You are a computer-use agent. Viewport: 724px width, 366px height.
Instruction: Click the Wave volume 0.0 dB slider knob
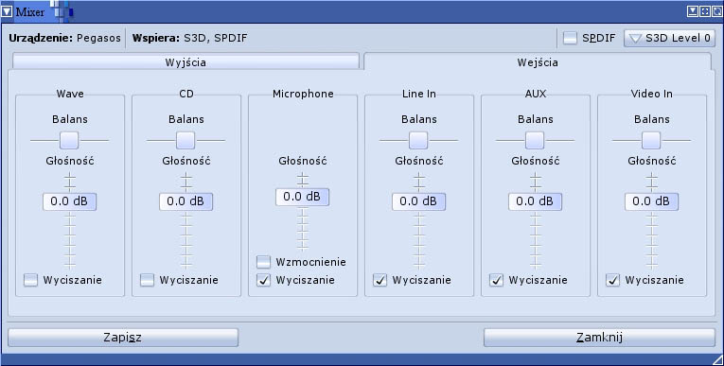[70, 201]
